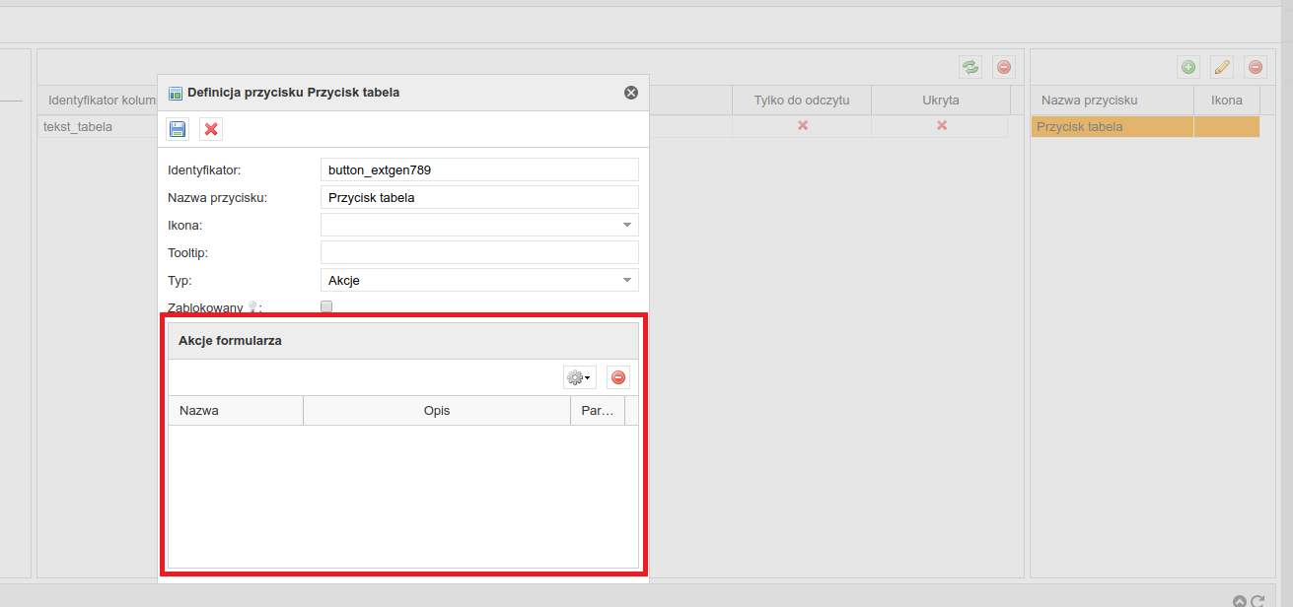Click the save floppy disk icon

(178, 129)
